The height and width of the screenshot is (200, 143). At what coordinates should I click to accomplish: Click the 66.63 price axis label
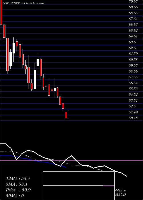pos(133,25)
